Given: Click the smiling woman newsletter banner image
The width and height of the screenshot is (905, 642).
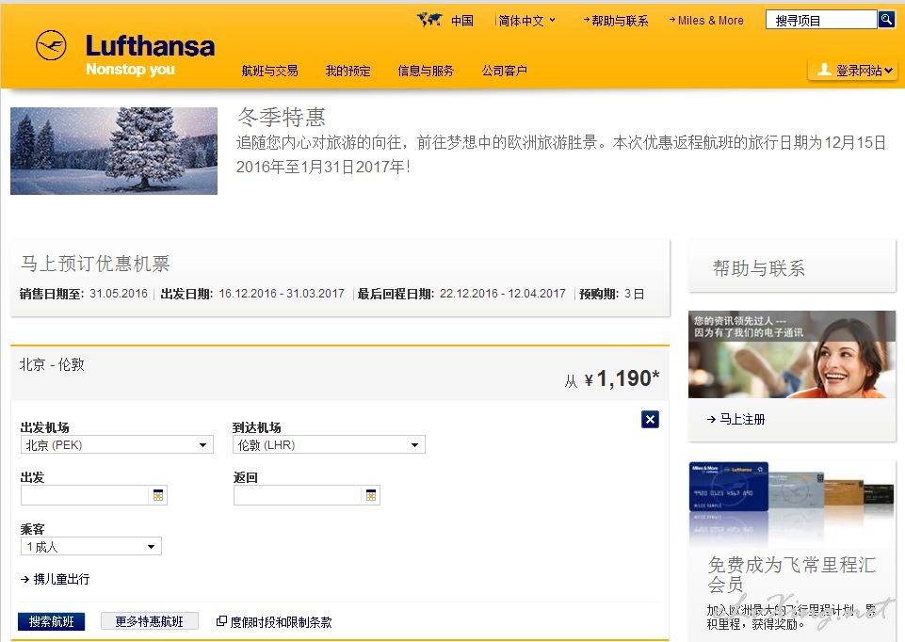Looking at the screenshot, I should [792, 354].
